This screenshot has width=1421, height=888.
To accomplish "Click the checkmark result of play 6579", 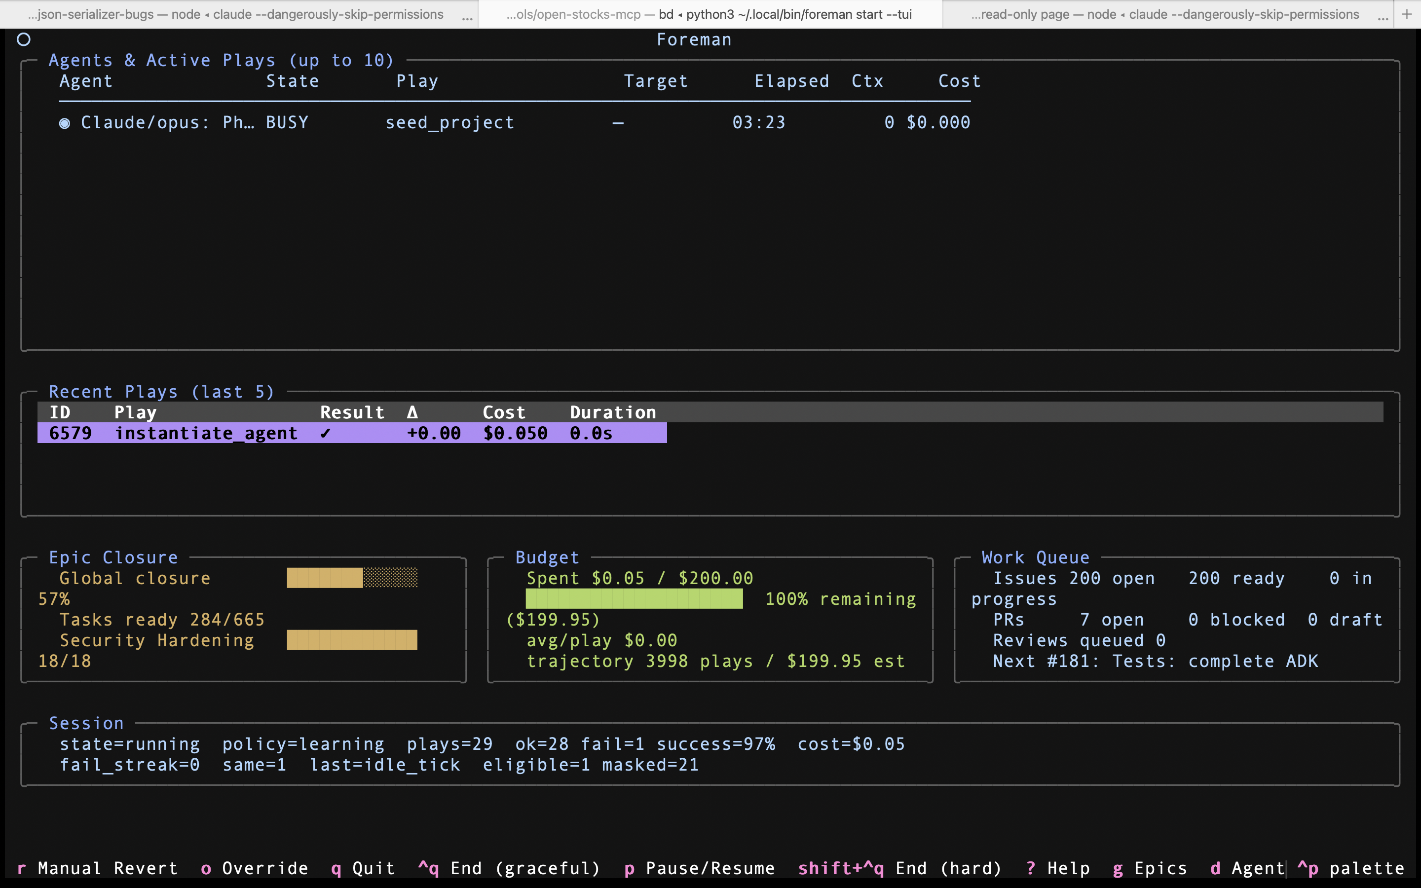I will (x=325, y=434).
